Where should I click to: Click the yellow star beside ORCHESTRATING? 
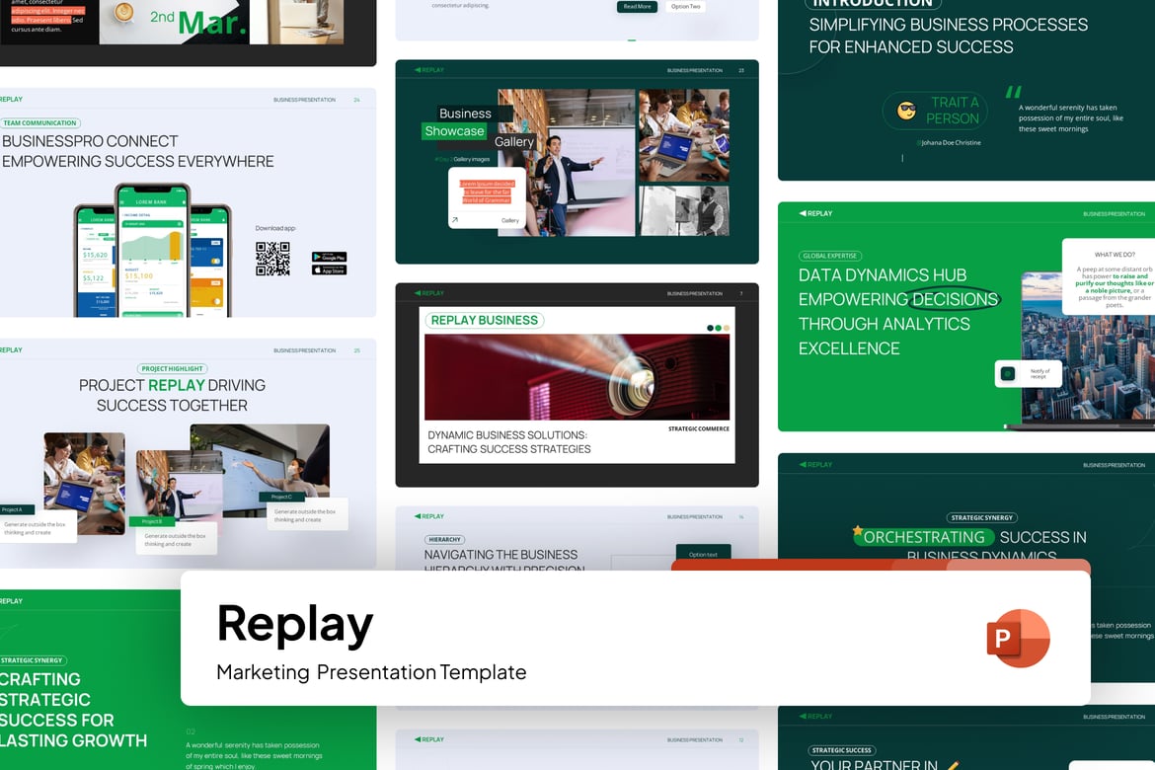(858, 530)
